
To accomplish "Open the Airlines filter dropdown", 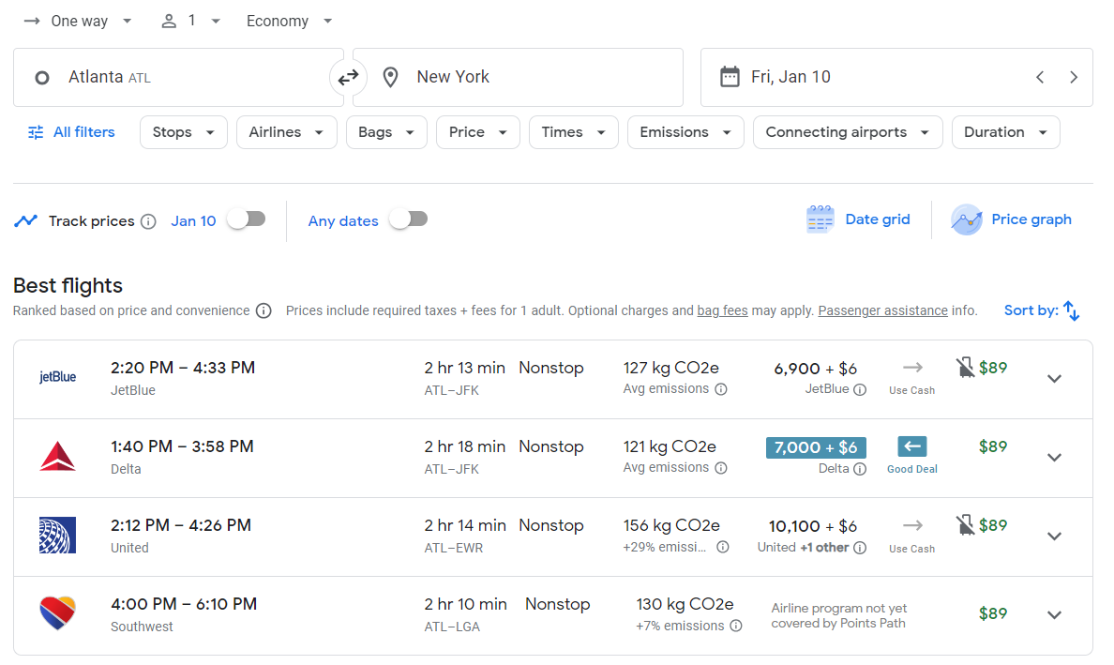I will point(286,132).
